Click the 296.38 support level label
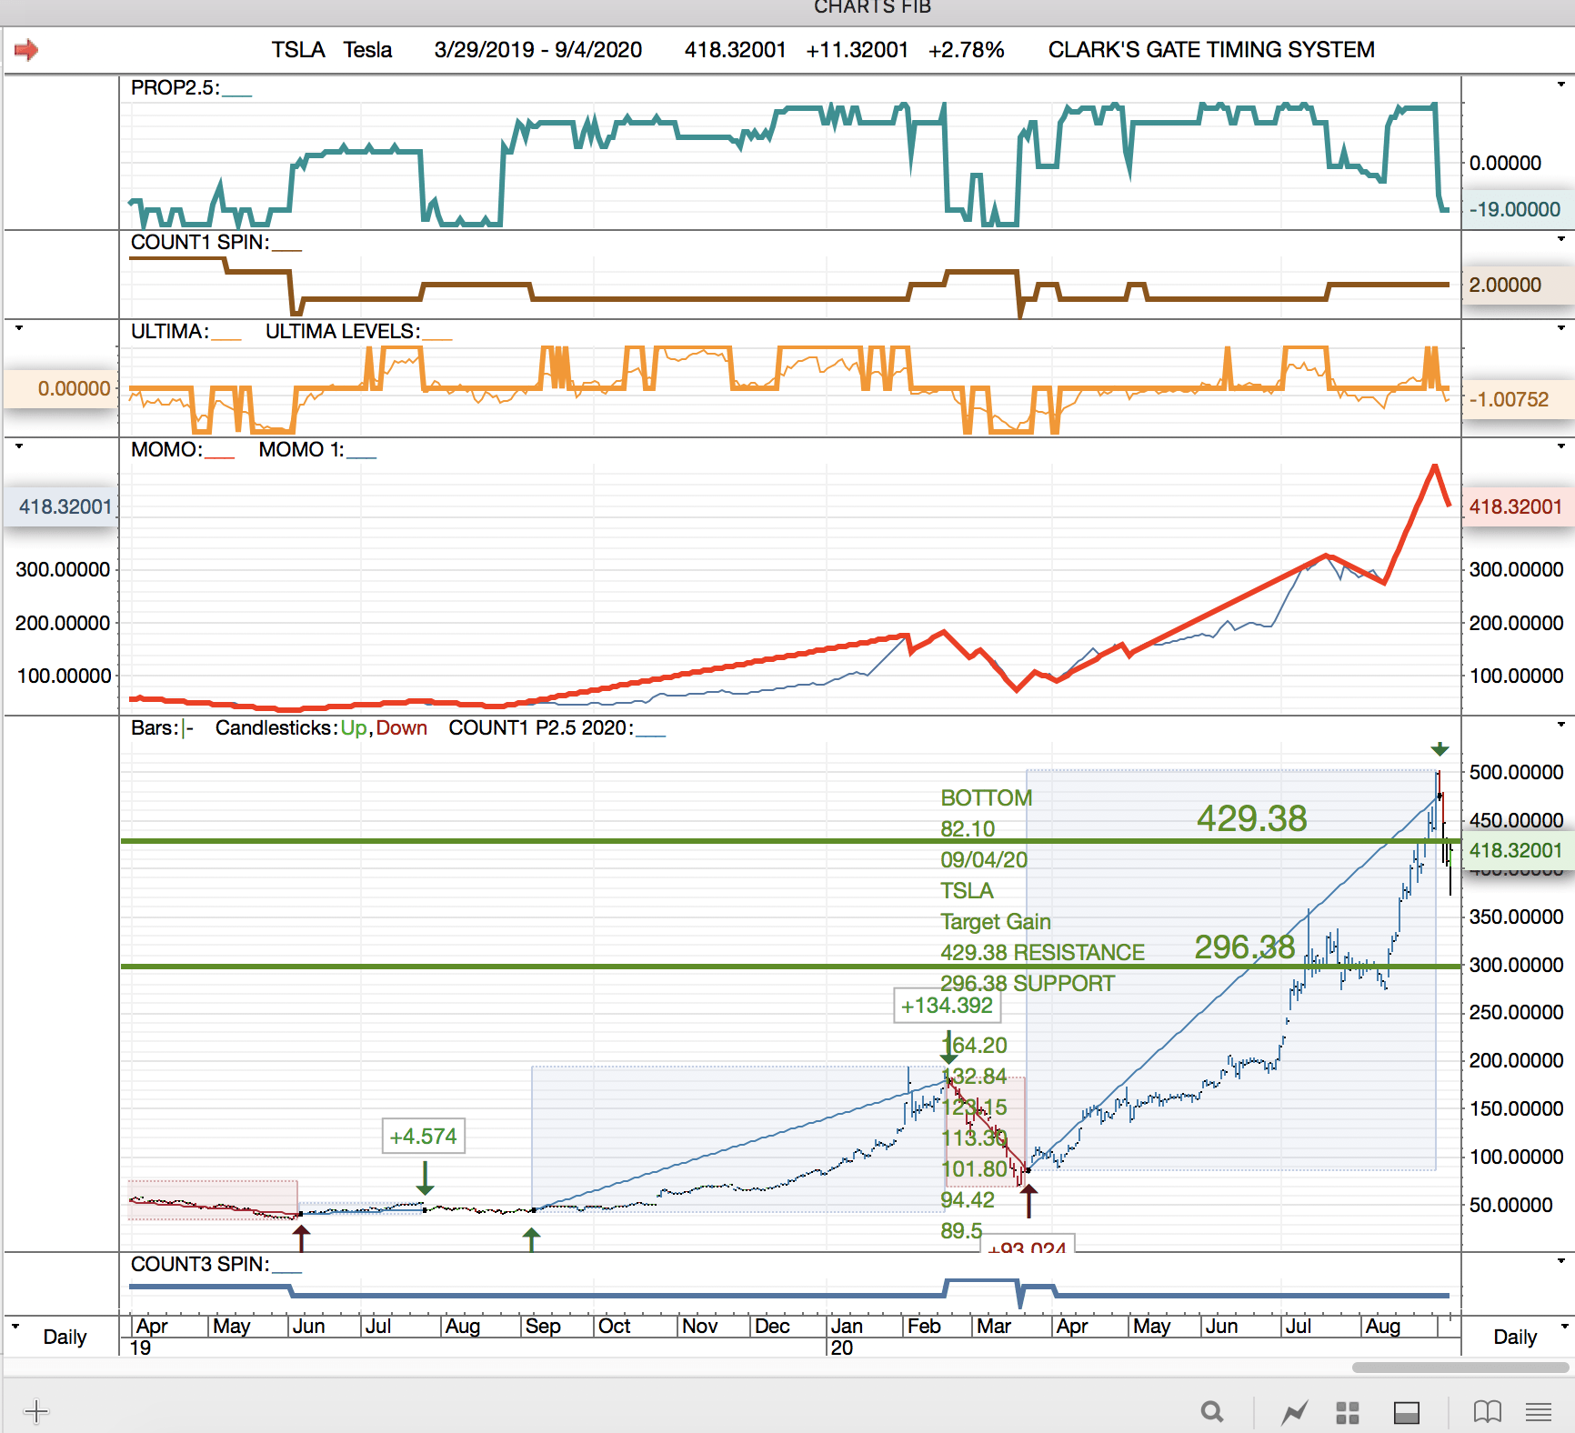1575x1433 pixels. [1245, 947]
